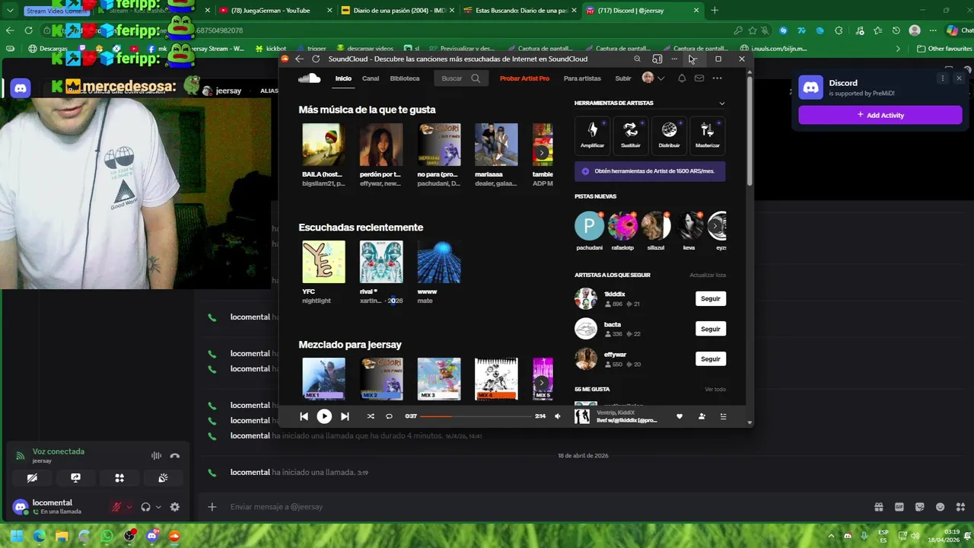Focus the SoundCloud Buscar search field
Screen dimensions: 974x548
pyautogui.click(x=461, y=78)
